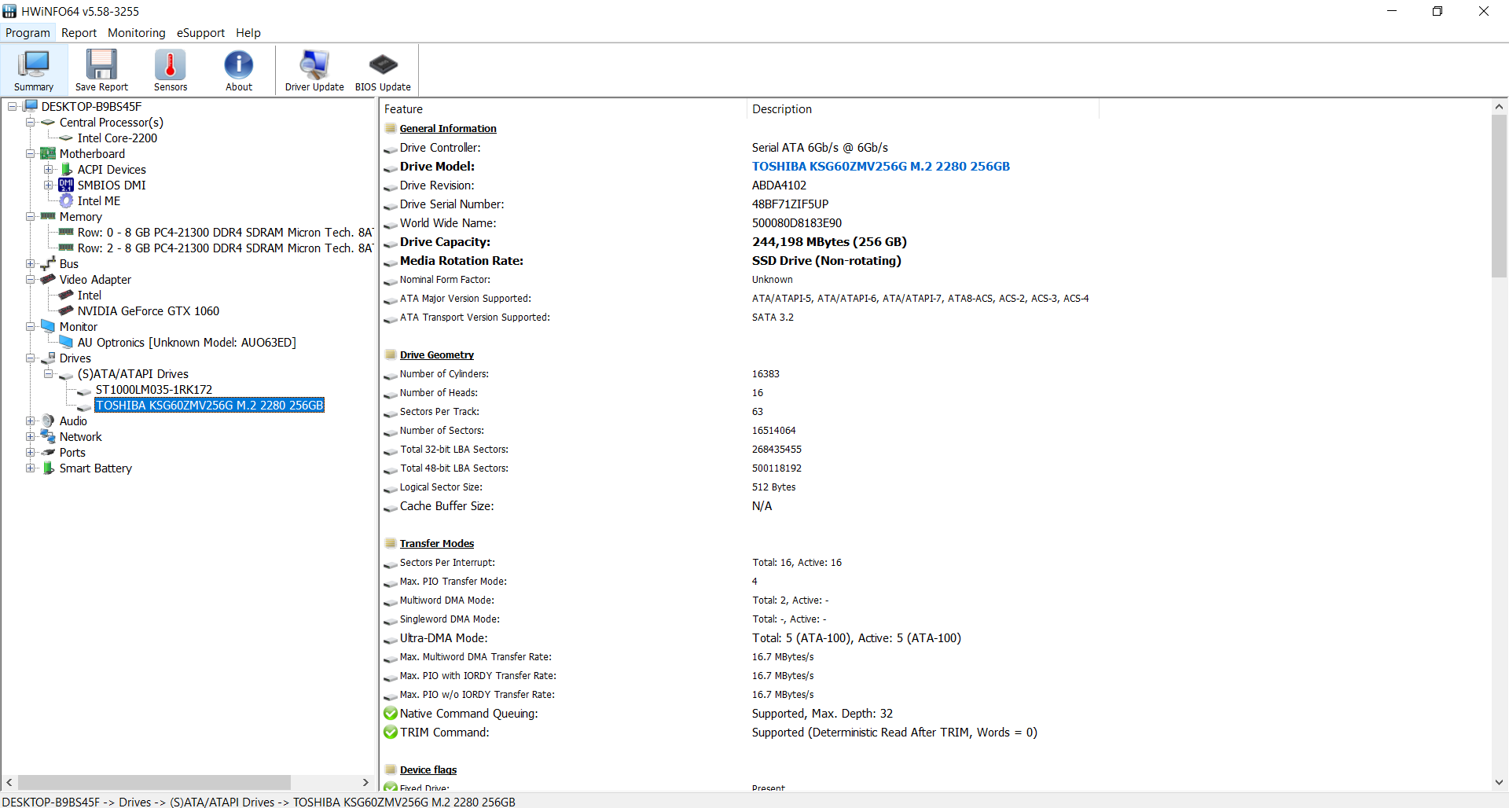Open the eSupport menu

coord(200,33)
